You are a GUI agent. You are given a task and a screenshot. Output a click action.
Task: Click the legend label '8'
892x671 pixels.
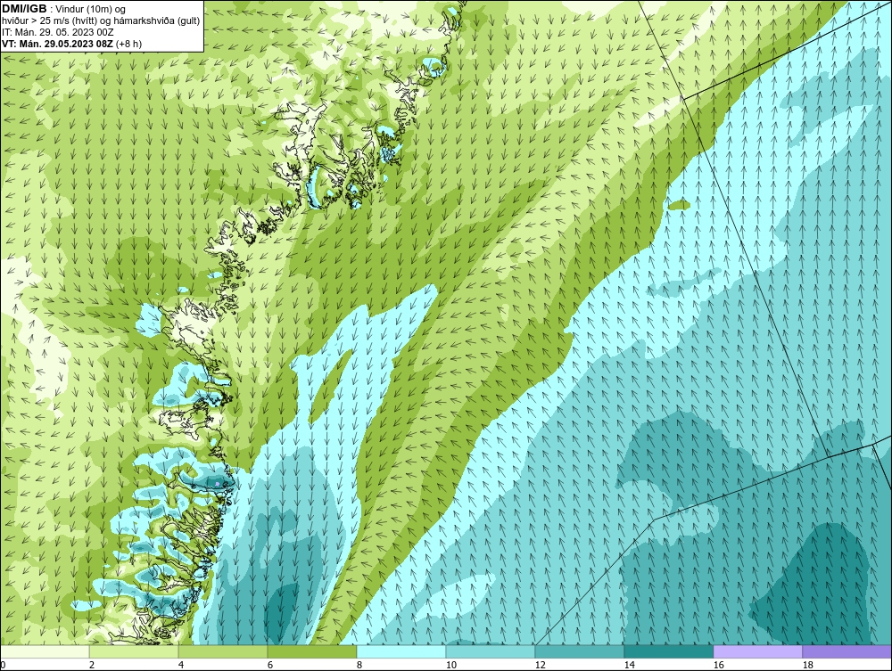tap(359, 665)
